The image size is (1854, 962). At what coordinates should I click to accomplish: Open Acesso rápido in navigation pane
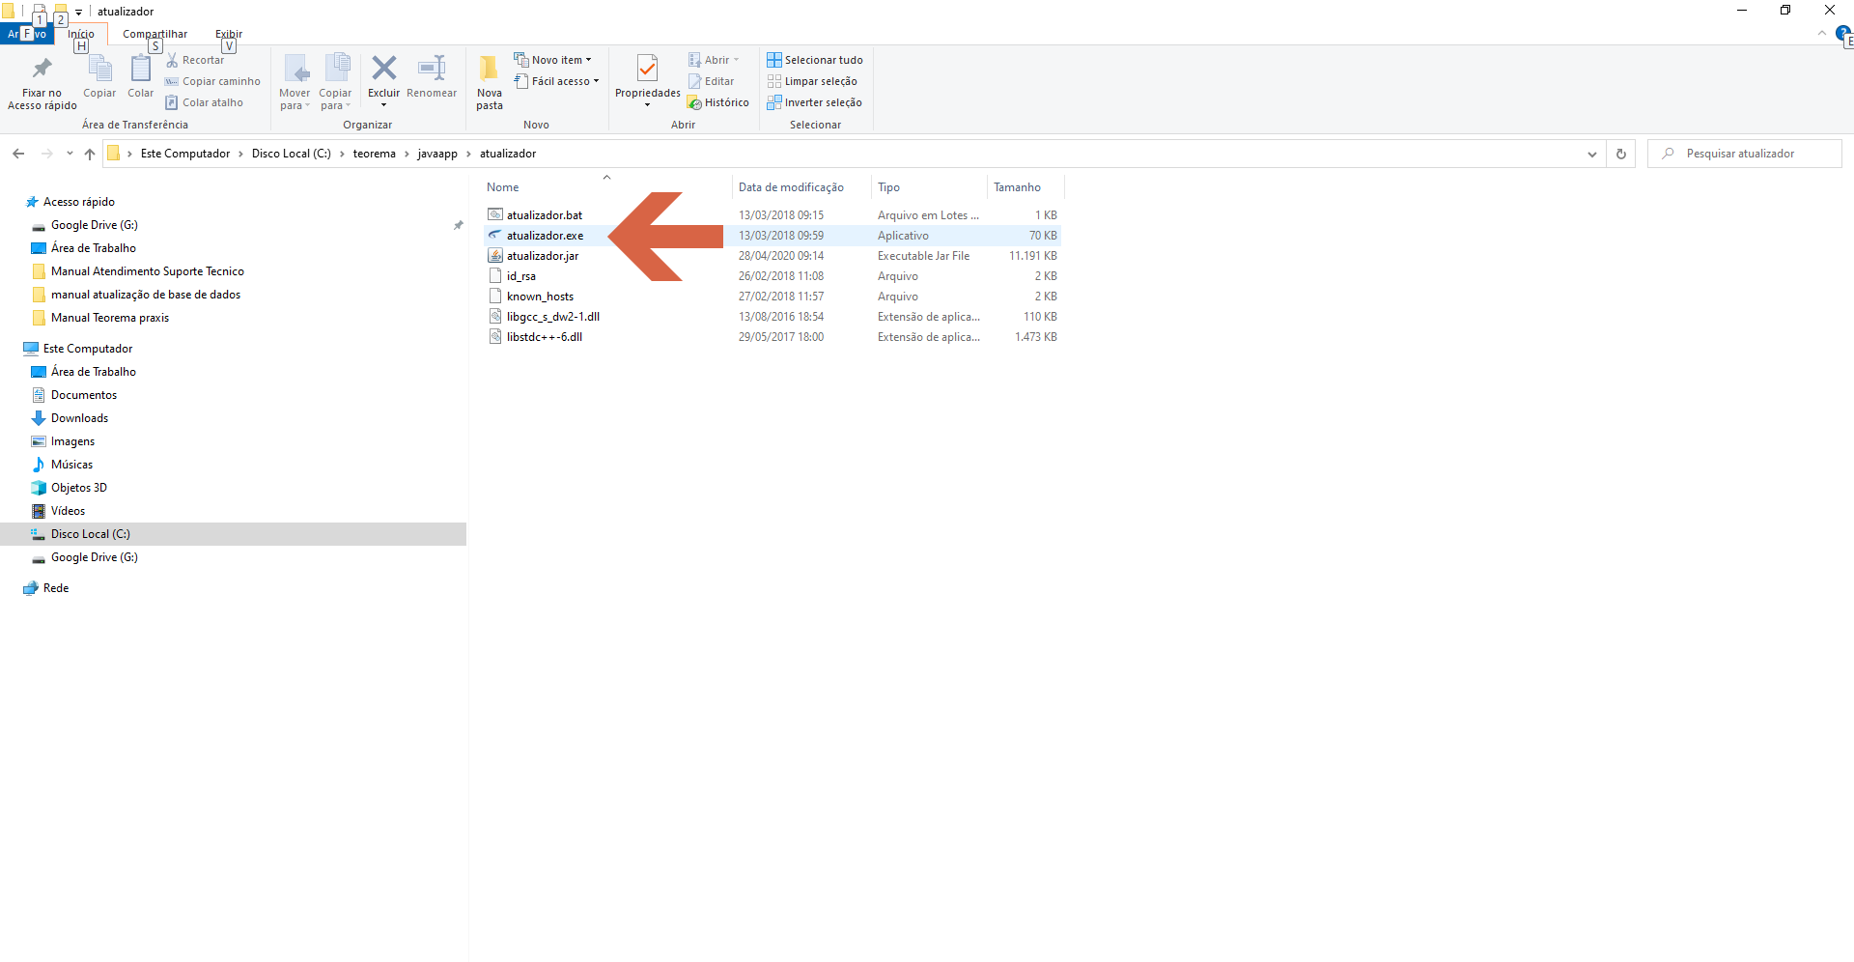[x=79, y=202]
